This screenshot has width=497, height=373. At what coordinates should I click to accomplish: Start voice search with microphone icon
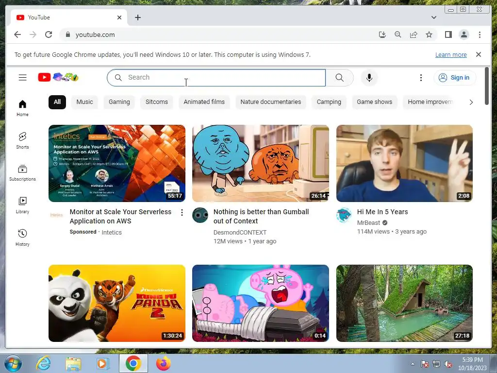tap(369, 78)
